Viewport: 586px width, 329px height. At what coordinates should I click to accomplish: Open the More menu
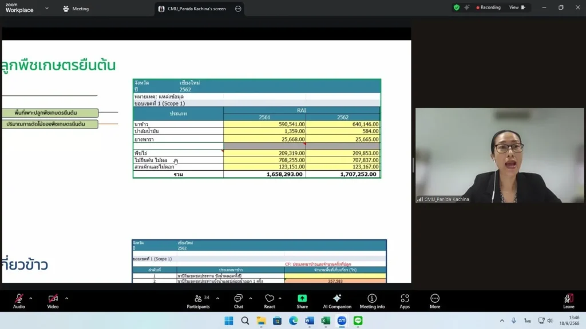[x=435, y=301]
